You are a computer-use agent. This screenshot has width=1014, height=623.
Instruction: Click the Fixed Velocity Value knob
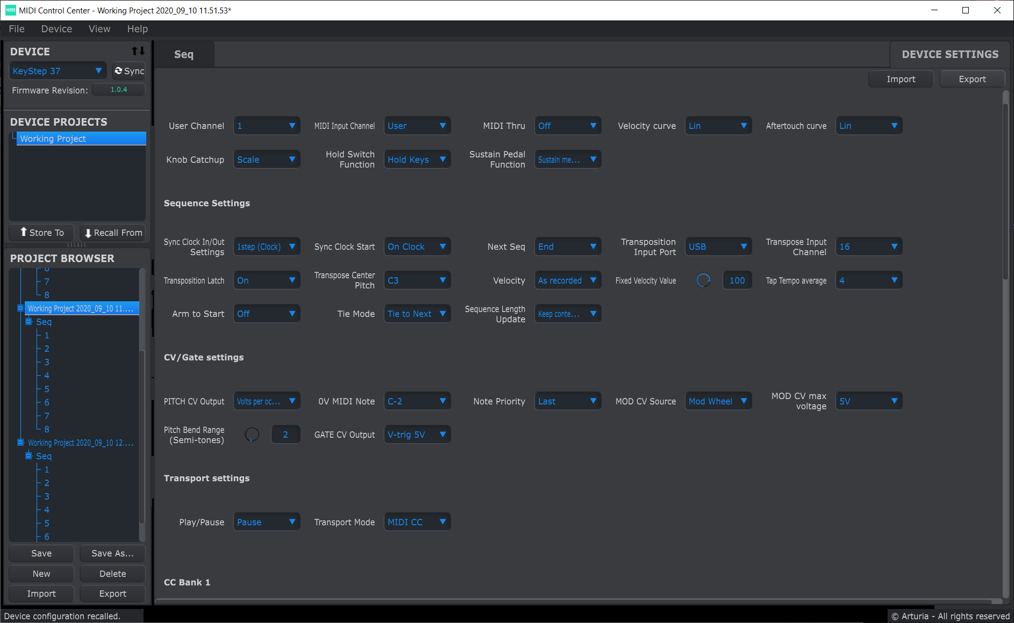(x=703, y=280)
